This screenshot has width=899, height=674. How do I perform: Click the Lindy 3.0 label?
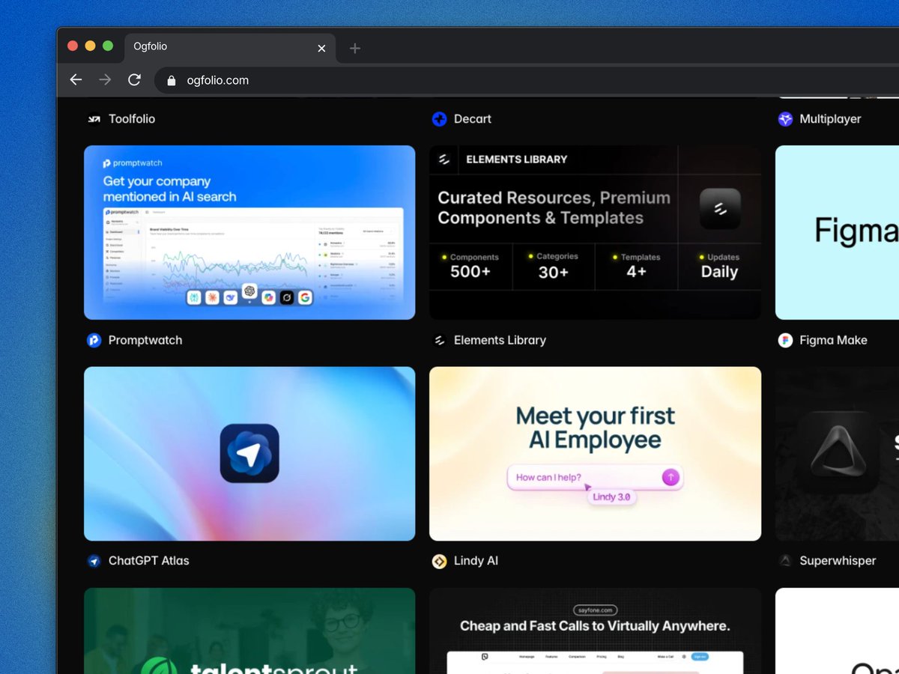click(x=612, y=497)
